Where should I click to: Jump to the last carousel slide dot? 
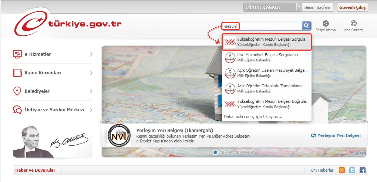click(x=252, y=152)
